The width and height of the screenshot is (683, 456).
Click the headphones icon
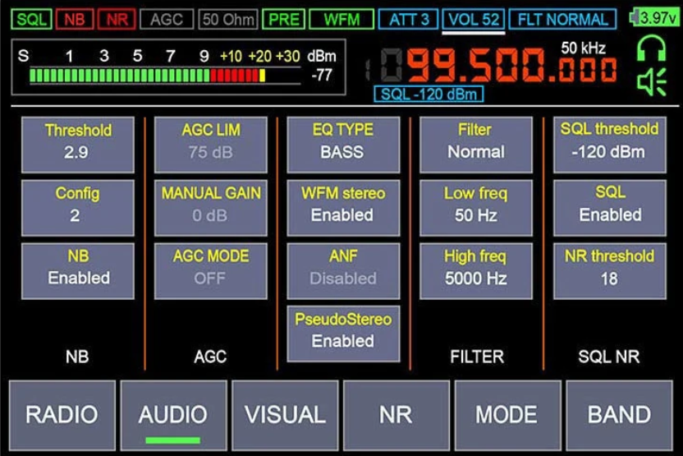tap(651, 51)
